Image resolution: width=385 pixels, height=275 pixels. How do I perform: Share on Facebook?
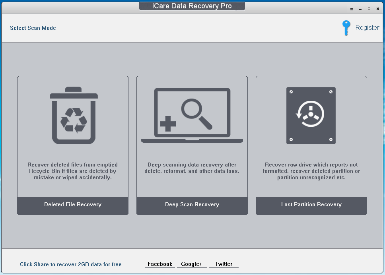point(159,264)
